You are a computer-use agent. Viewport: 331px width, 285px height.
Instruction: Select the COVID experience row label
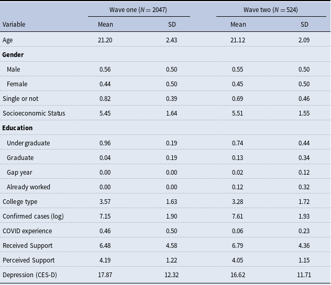27,231
